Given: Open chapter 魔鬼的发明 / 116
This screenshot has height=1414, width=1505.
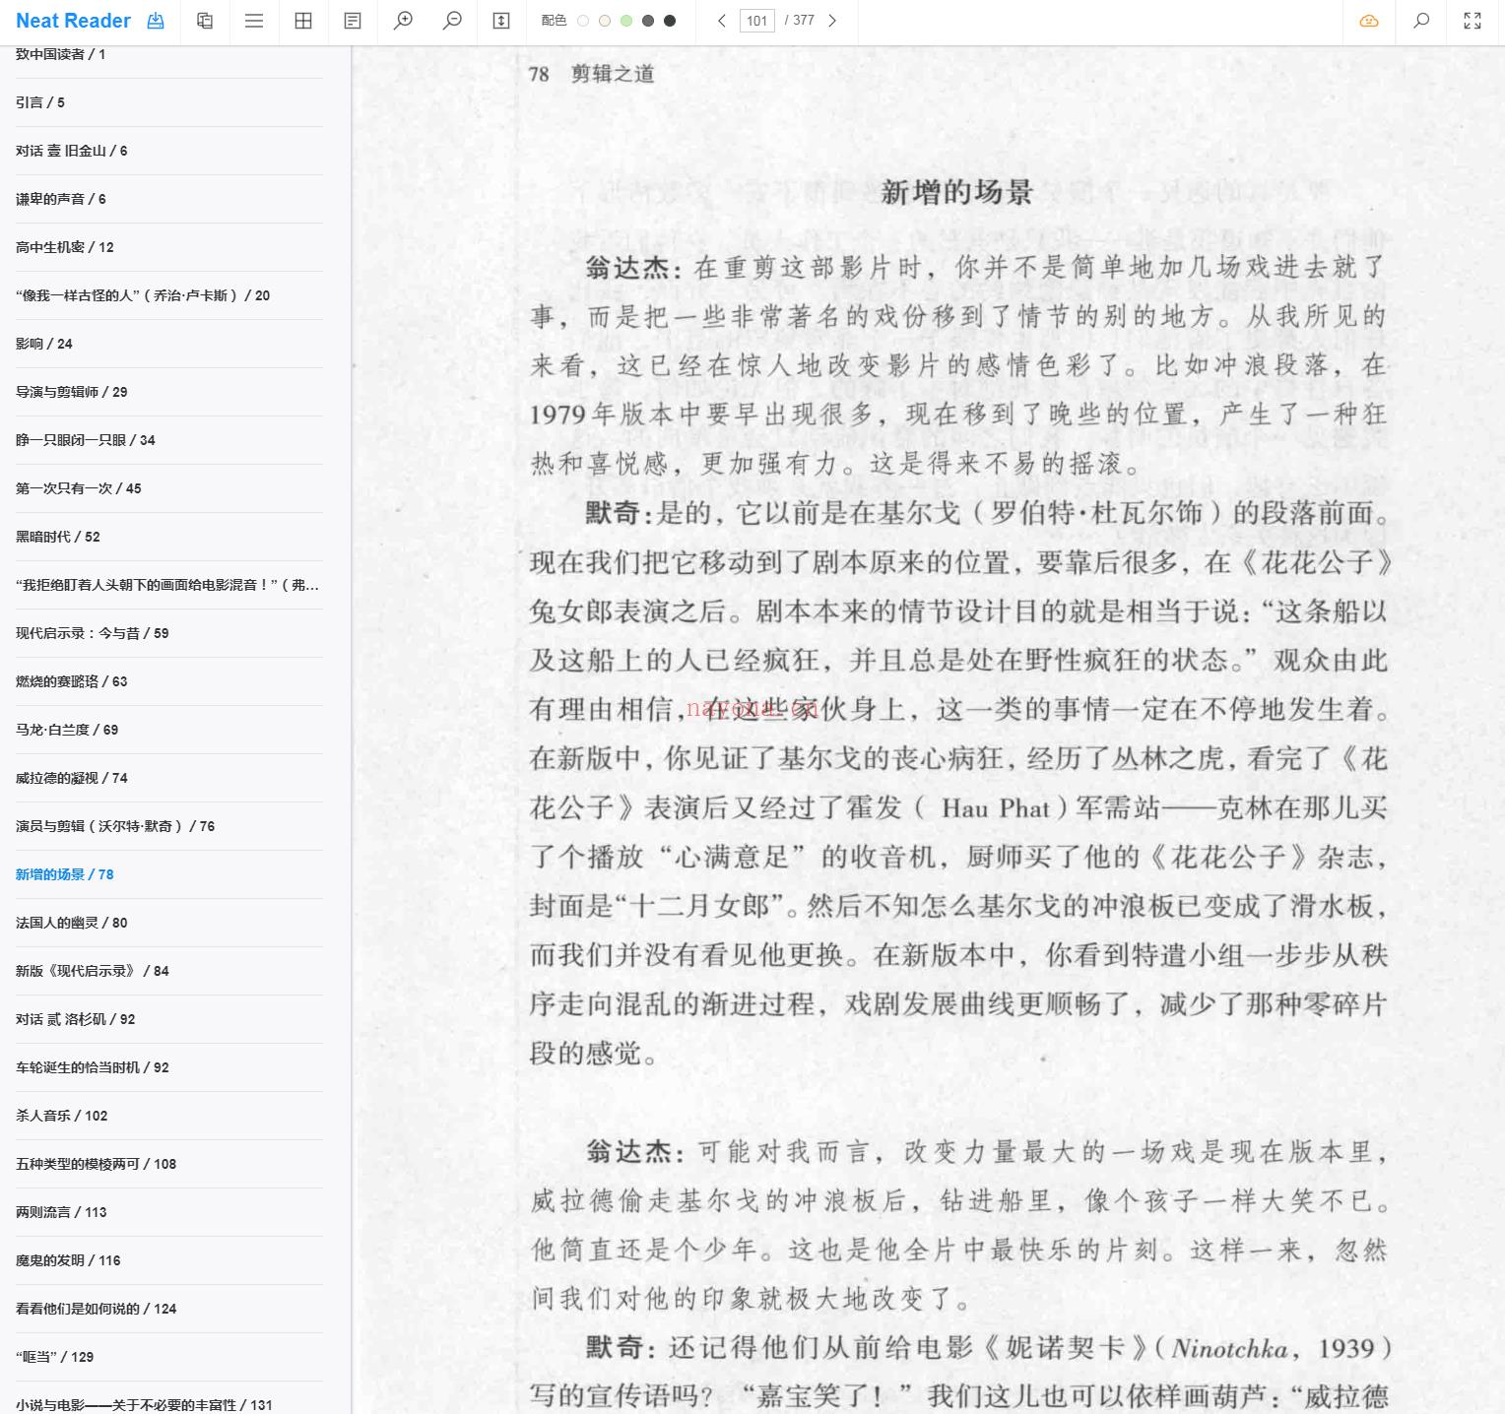Looking at the screenshot, I should (x=68, y=1260).
